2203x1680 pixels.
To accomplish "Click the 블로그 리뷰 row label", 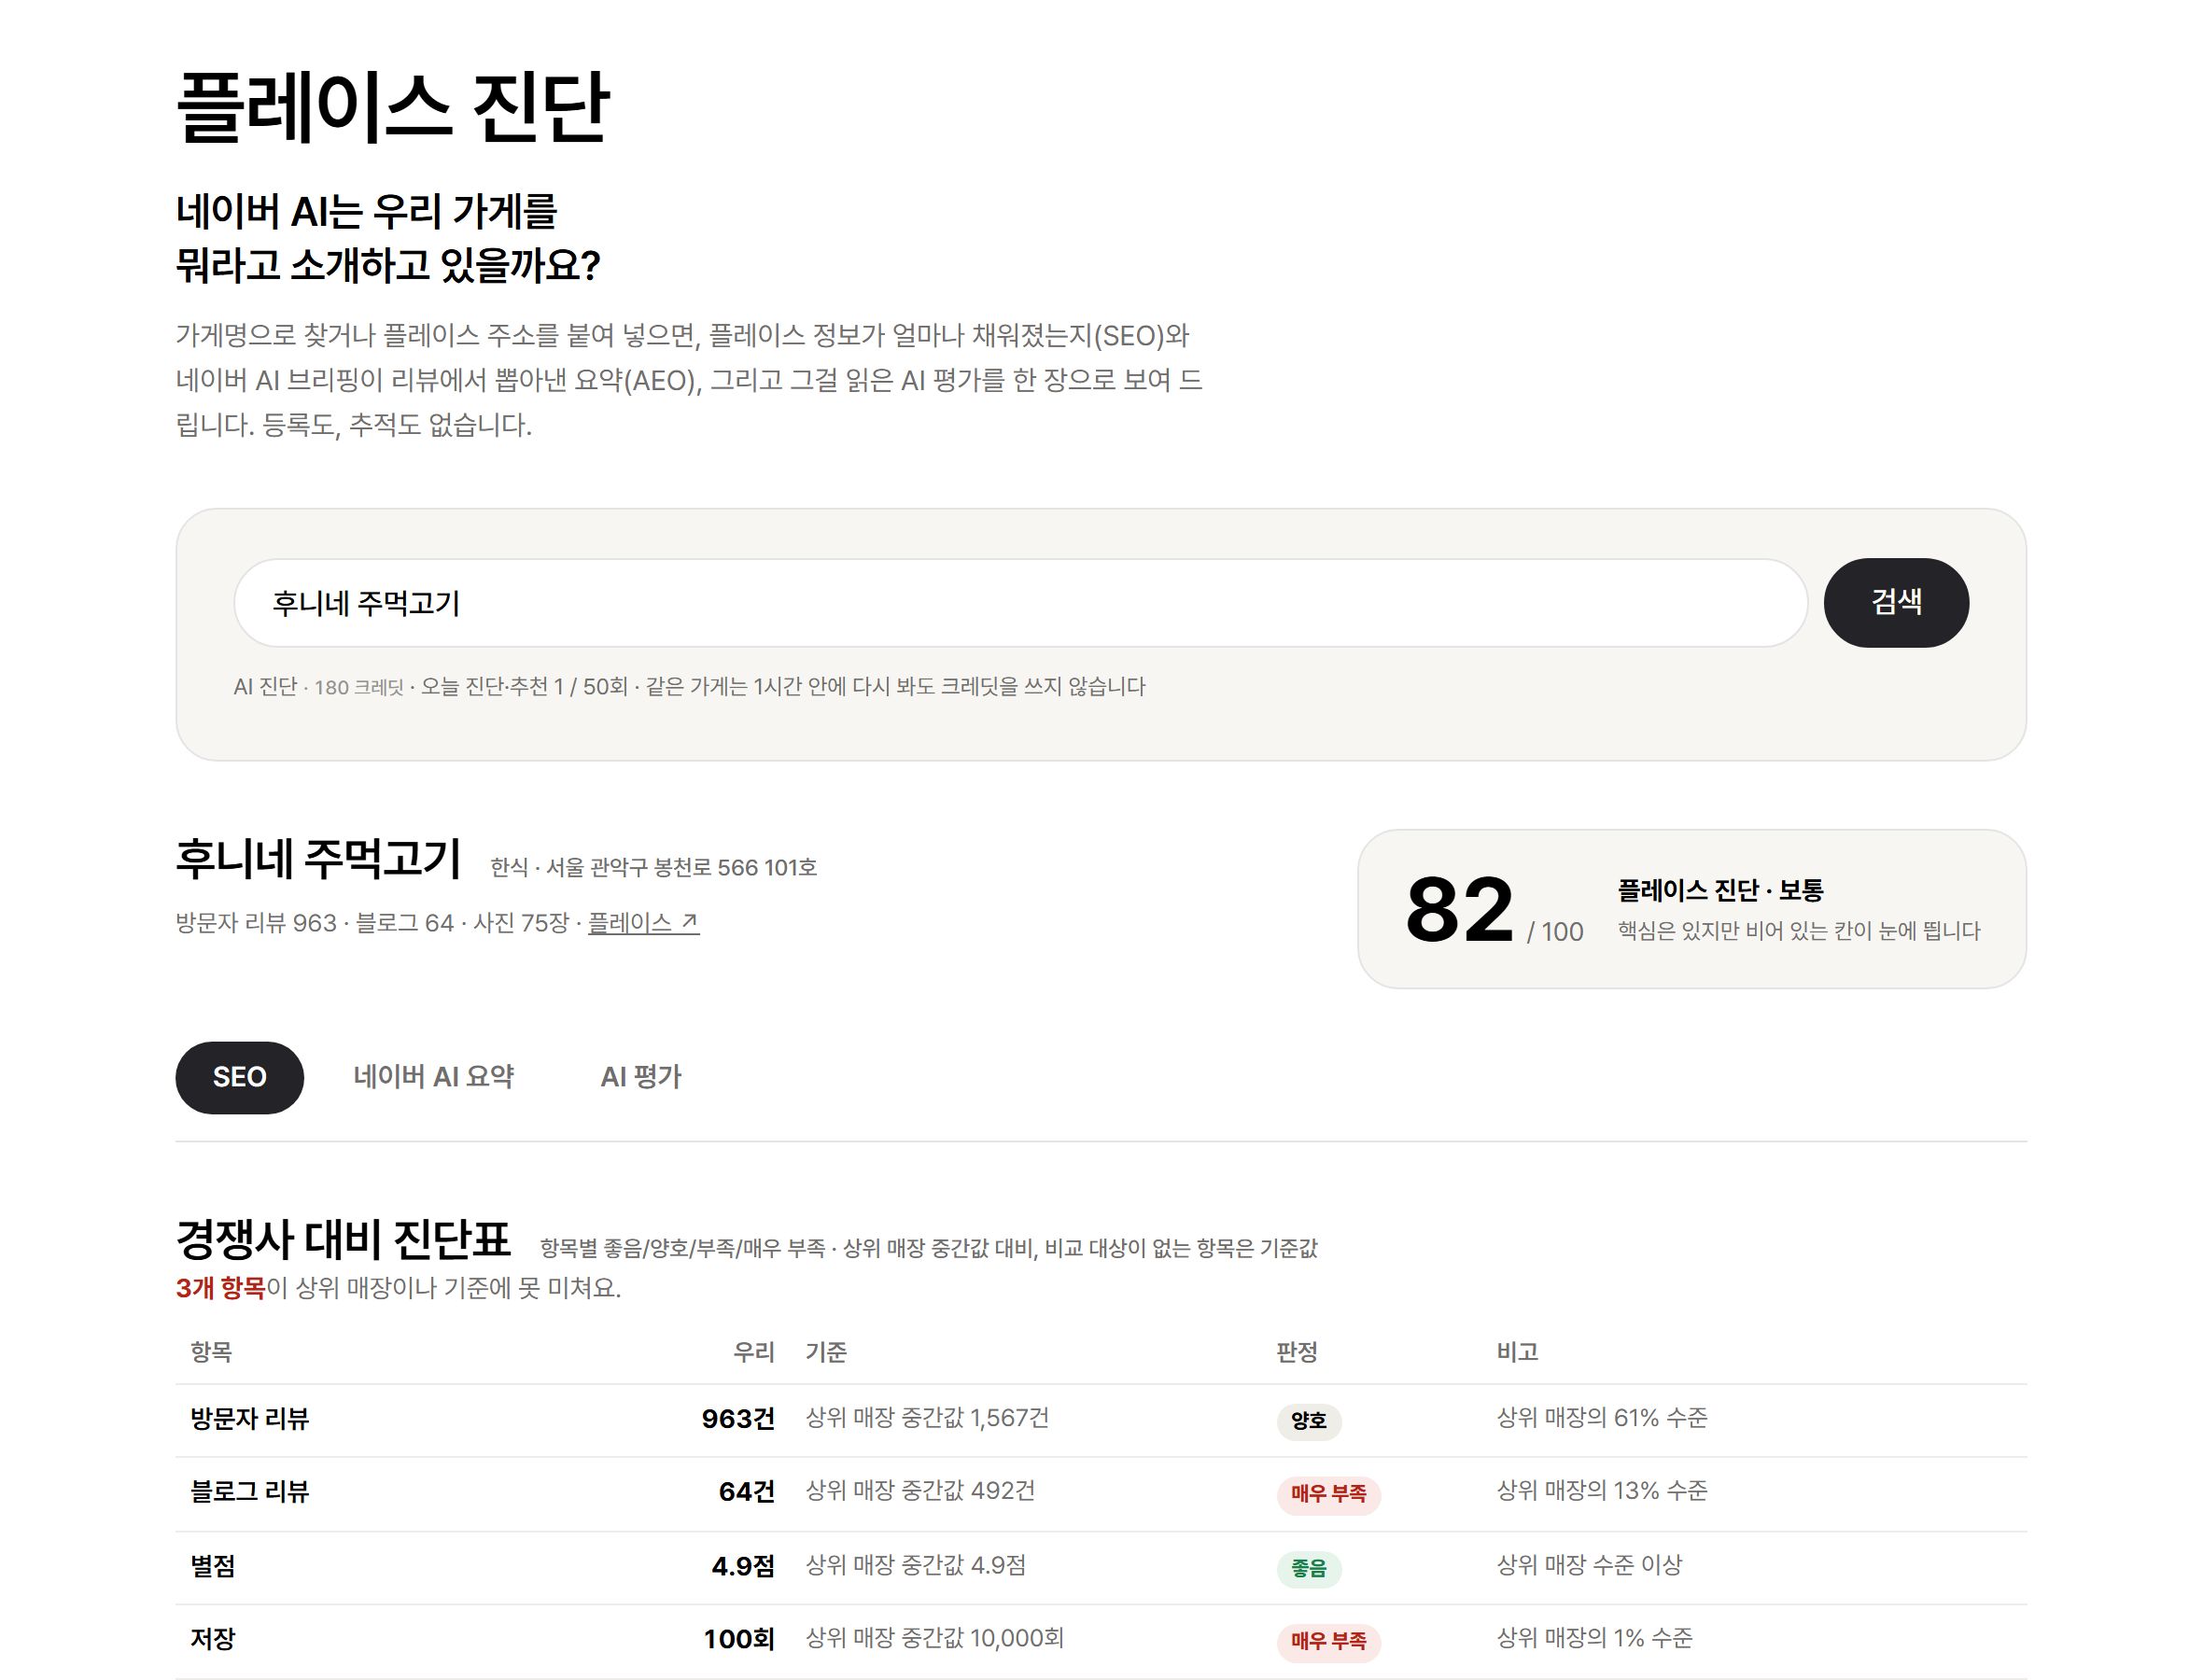I will coord(250,1491).
